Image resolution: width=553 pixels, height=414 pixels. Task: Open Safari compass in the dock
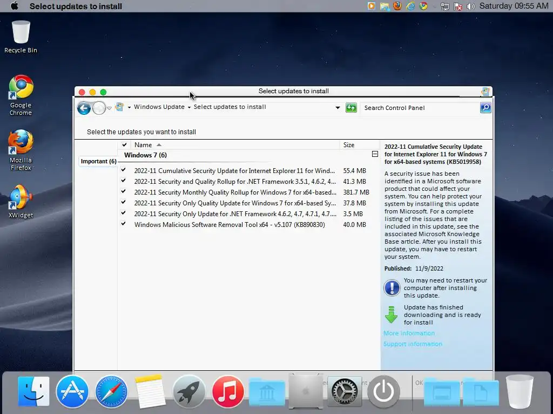(111, 391)
